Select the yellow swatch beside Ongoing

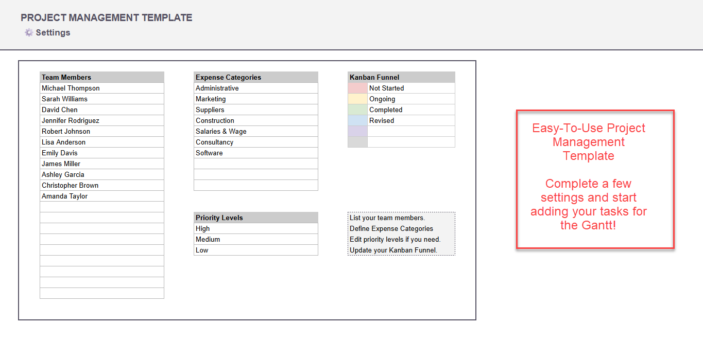point(357,99)
